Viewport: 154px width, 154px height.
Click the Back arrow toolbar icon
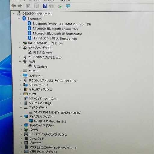point(14,6)
